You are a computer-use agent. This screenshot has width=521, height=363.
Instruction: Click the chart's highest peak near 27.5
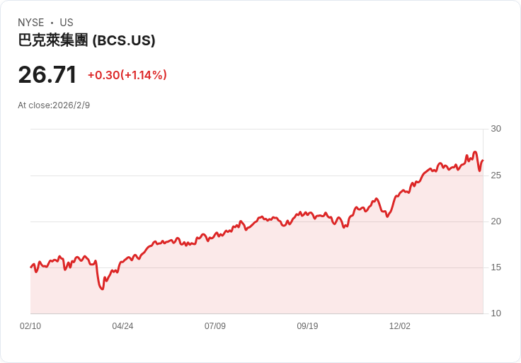click(475, 152)
